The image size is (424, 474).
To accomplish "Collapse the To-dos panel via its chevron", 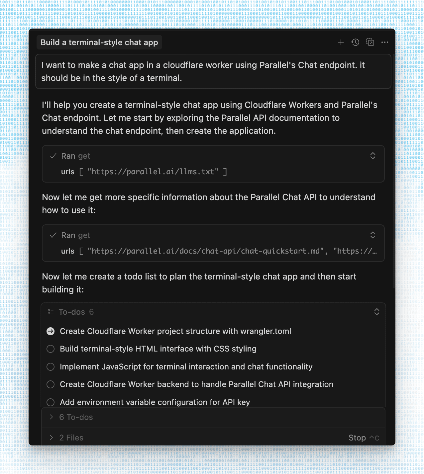I will [x=377, y=311].
